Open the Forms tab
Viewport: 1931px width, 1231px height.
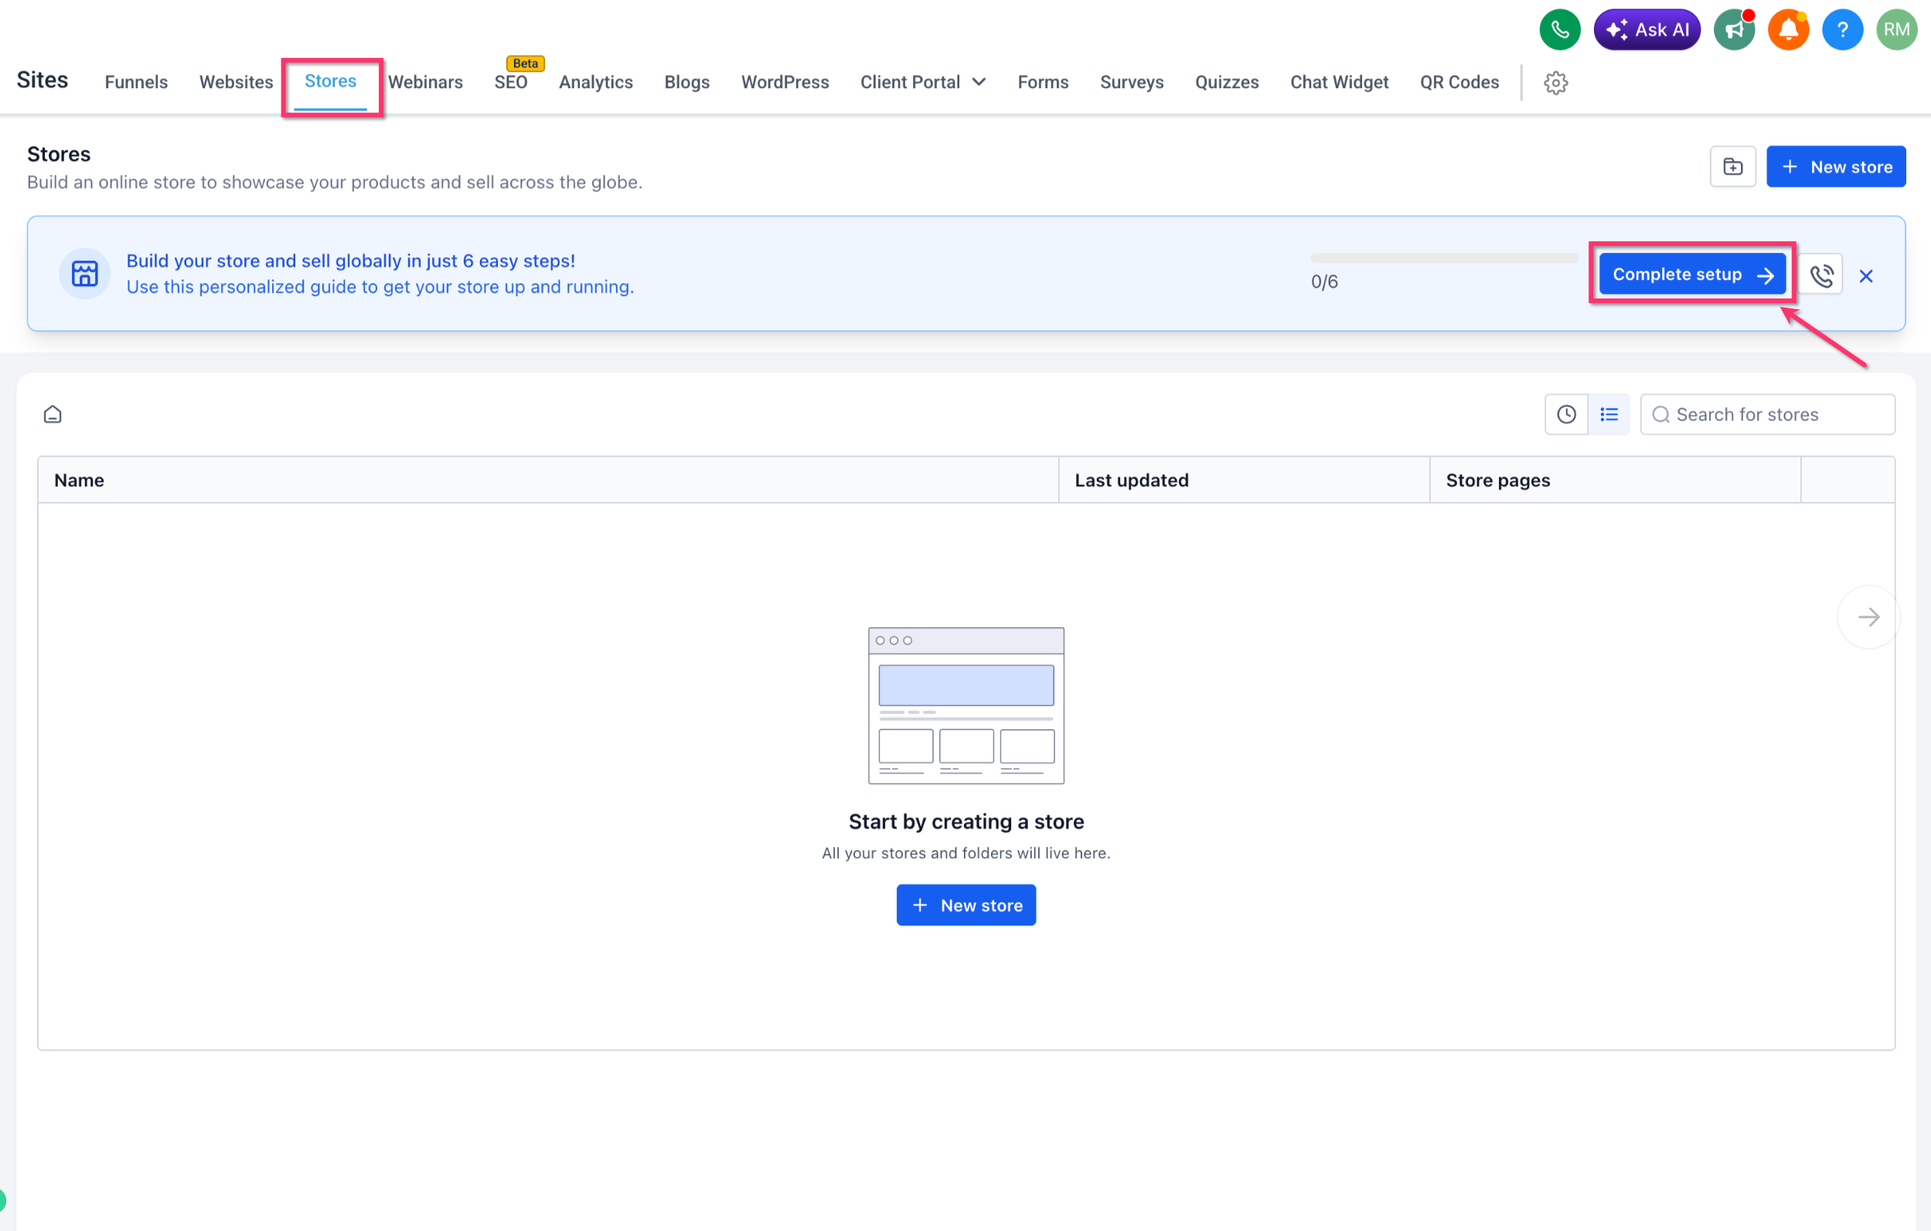point(1043,82)
